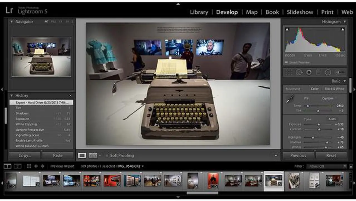356x201 pixels.
Task: Open the Slideshow module
Action: click(300, 12)
